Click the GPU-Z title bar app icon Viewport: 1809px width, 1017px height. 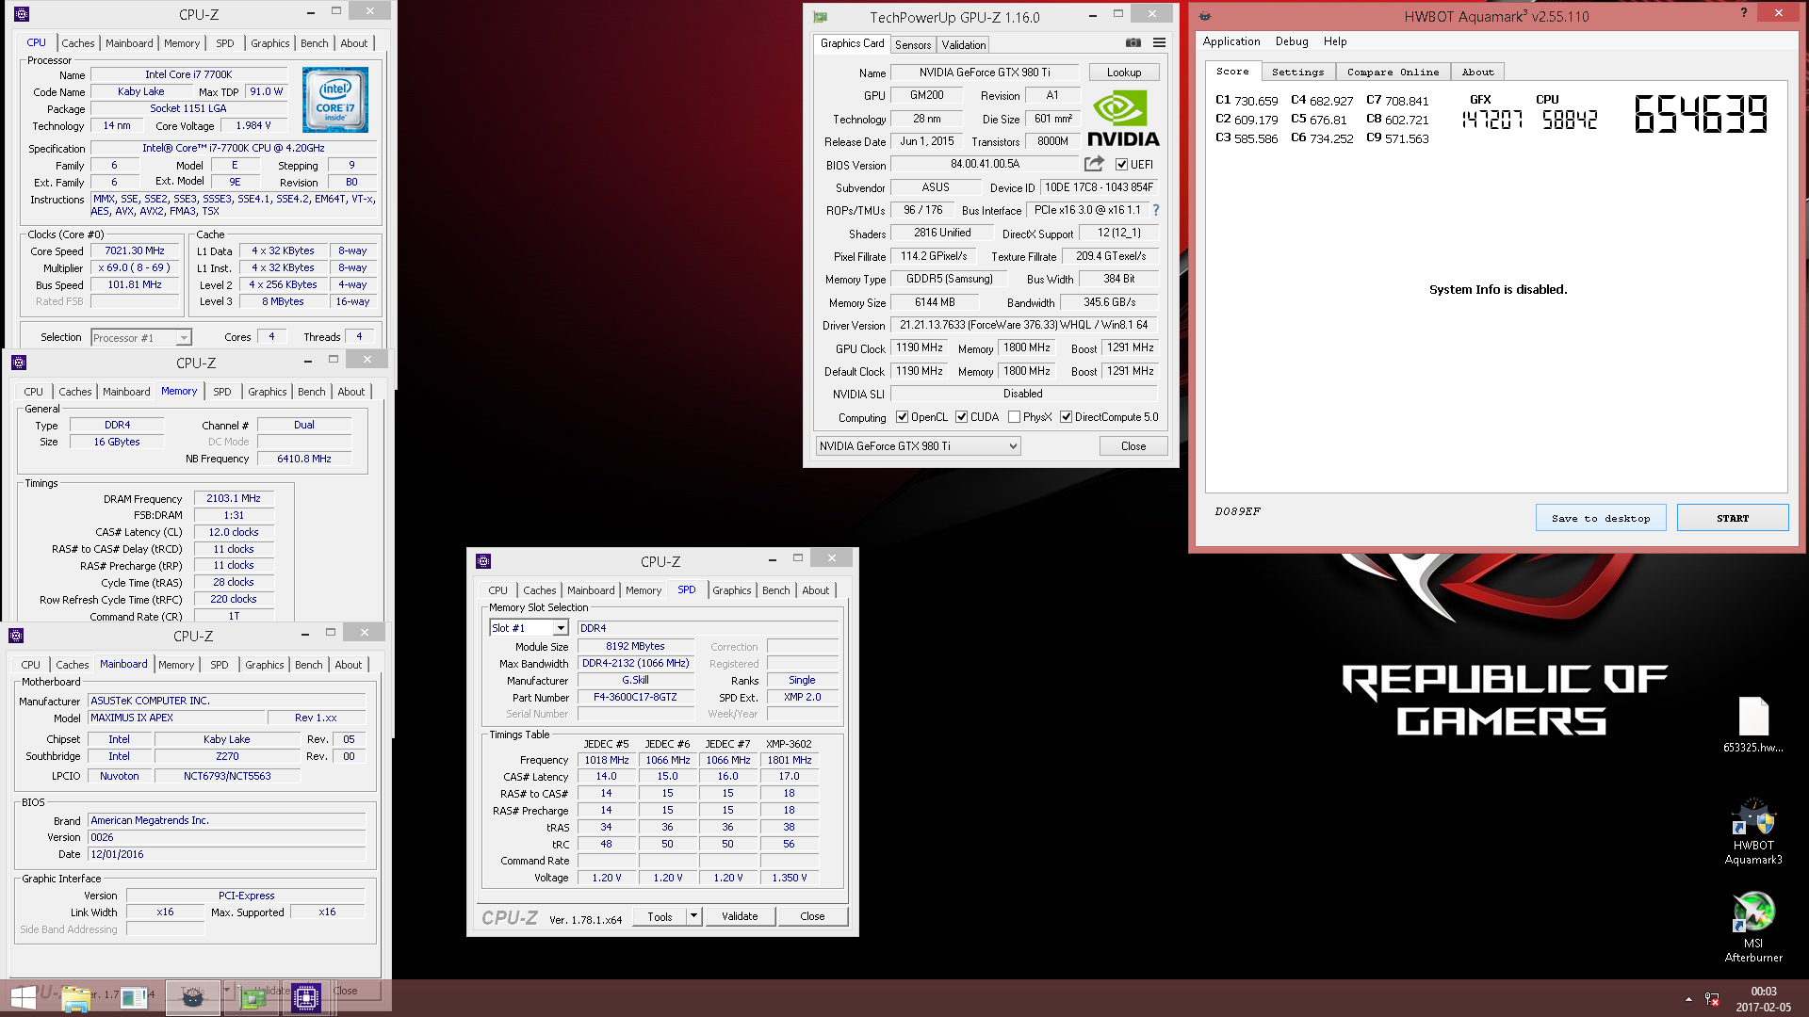point(821,17)
